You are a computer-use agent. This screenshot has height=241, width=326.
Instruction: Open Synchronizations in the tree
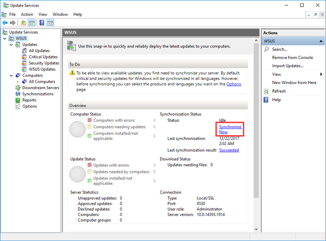[x=38, y=94]
